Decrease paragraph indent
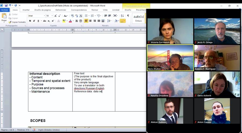Image resolution: width=242 pixels, height=133 pixels. (106, 16)
